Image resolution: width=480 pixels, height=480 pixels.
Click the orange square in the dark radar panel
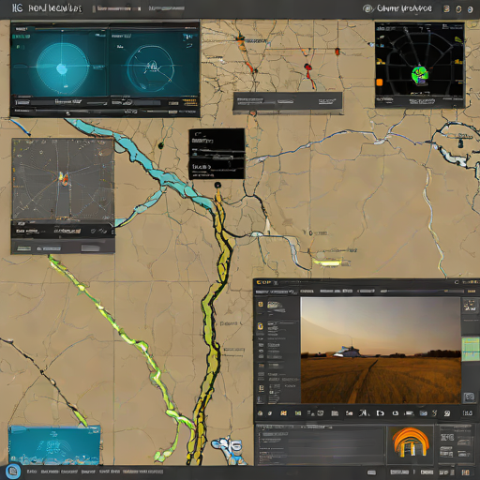380,82
